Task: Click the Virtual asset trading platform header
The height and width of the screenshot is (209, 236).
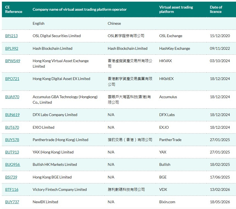Action: click(176, 9)
